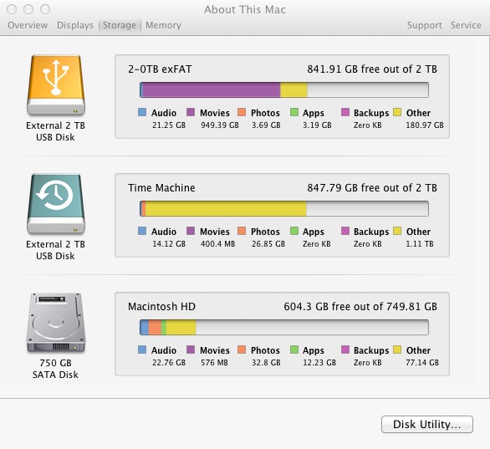Viewport: 490px width, 449px height.
Task: Click pink Backups swatch under Macintosh HD
Action: coord(345,350)
